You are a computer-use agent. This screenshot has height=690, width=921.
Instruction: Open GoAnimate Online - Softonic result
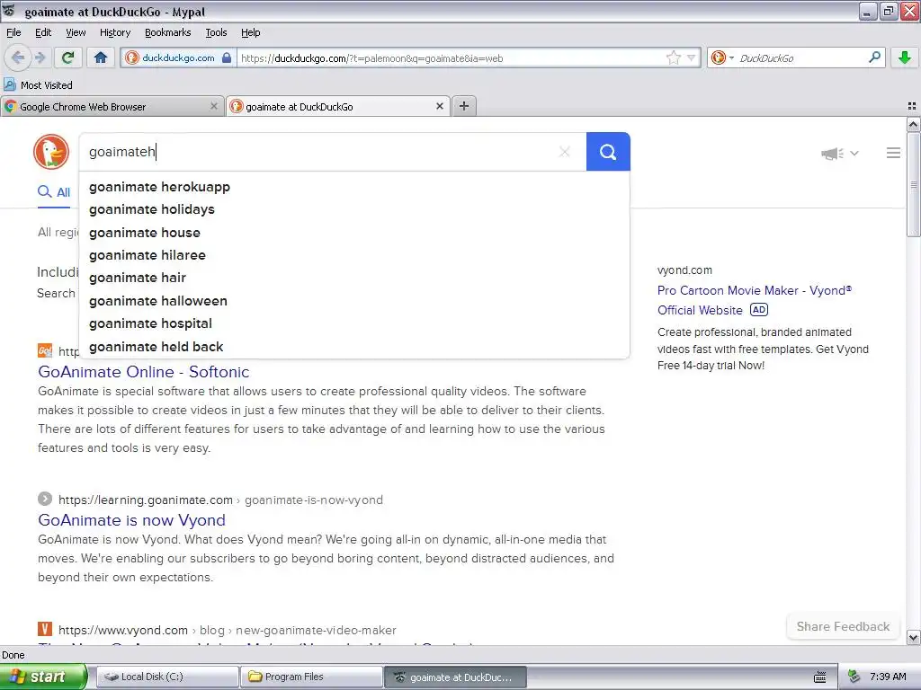click(143, 372)
